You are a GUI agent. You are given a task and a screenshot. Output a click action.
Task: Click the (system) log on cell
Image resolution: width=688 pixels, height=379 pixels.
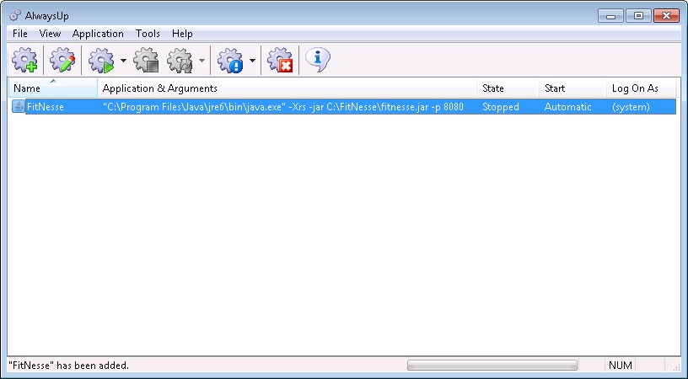click(631, 107)
